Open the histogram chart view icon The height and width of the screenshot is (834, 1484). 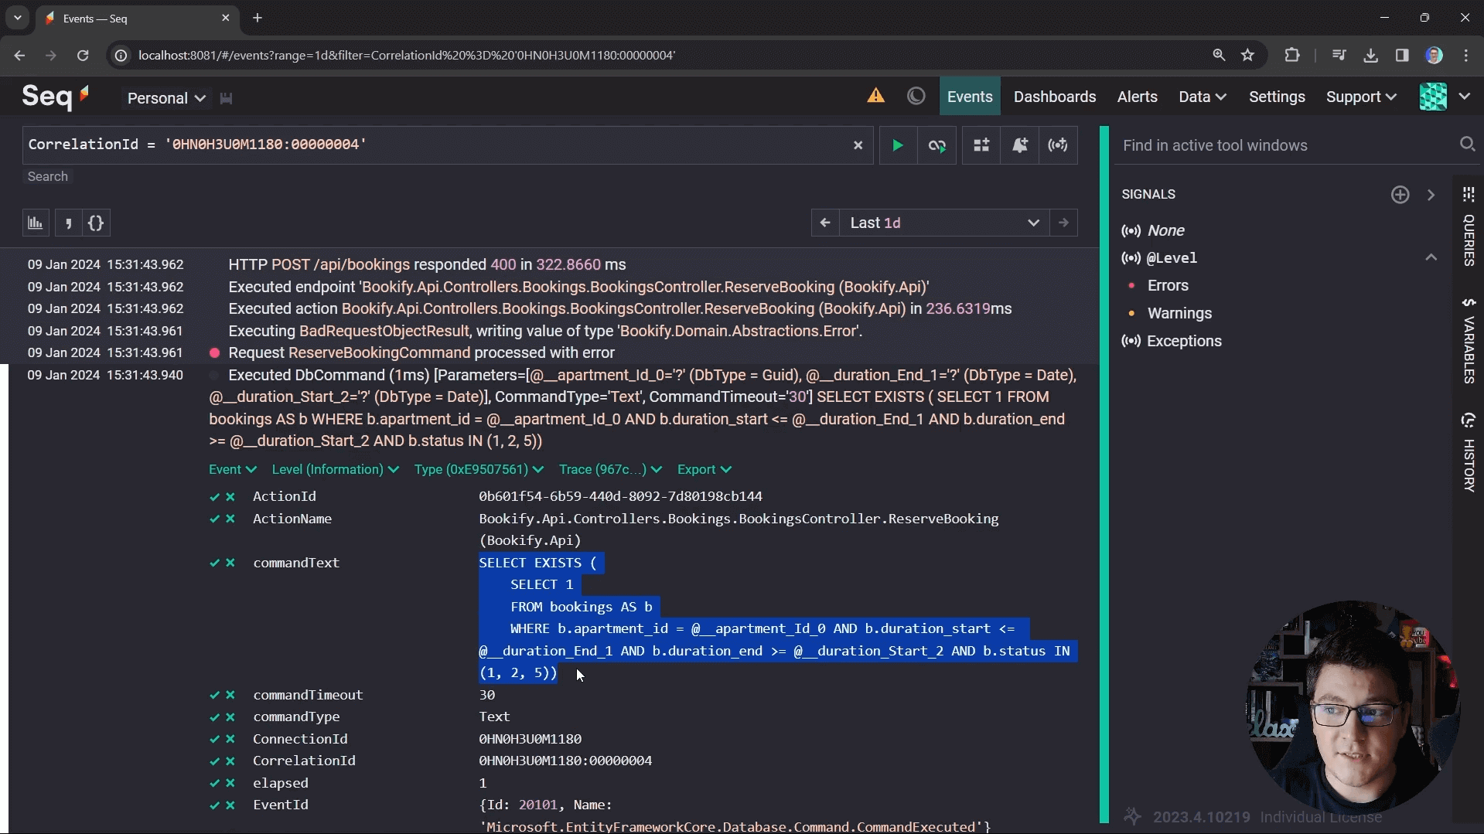[36, 223]
